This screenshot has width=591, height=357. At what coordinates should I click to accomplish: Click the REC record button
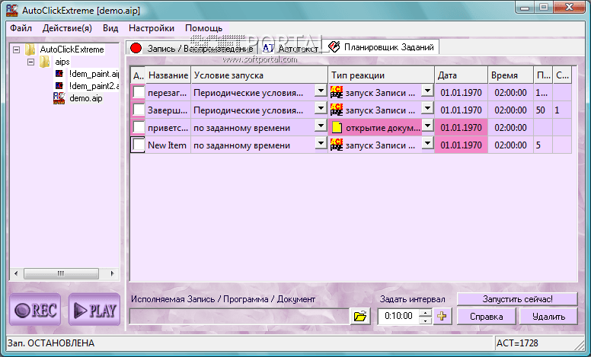tap(35, 310)
